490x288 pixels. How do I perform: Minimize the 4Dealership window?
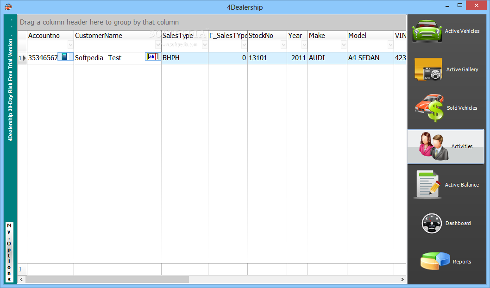(x=447, y=6)
